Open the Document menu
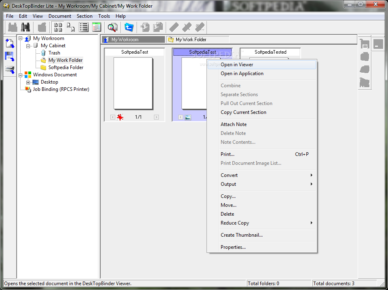Viewport: 388px width, 290px height. [x=60, y=16]
